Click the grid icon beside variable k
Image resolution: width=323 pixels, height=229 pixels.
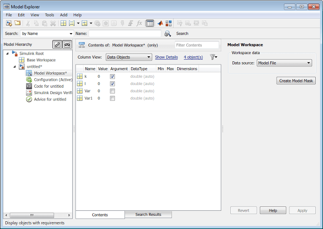pos(80,76)
